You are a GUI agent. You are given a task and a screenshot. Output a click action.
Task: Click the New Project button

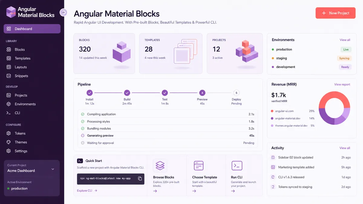335,13
